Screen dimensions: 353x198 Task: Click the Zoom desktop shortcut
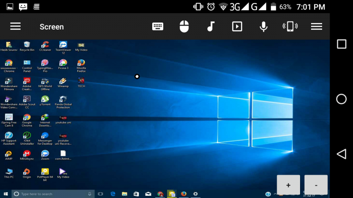(45, 154)
